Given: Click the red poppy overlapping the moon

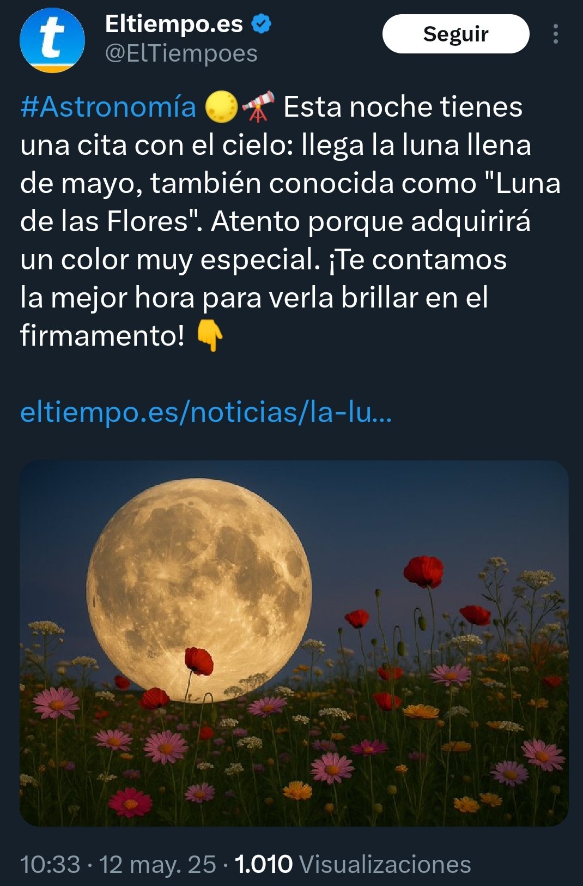Looking at the screenshot, I should tap(198, 660).
